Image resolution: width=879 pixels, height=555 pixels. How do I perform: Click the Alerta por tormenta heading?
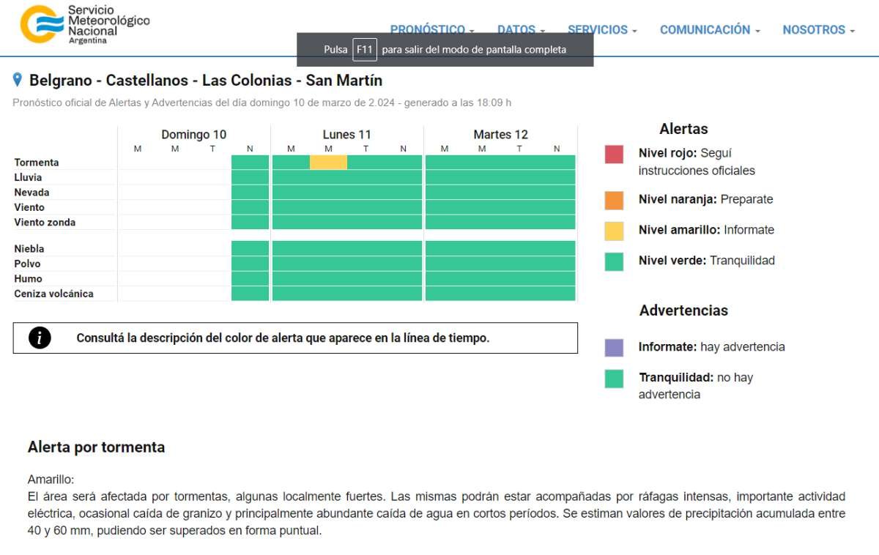pos(96,447)
